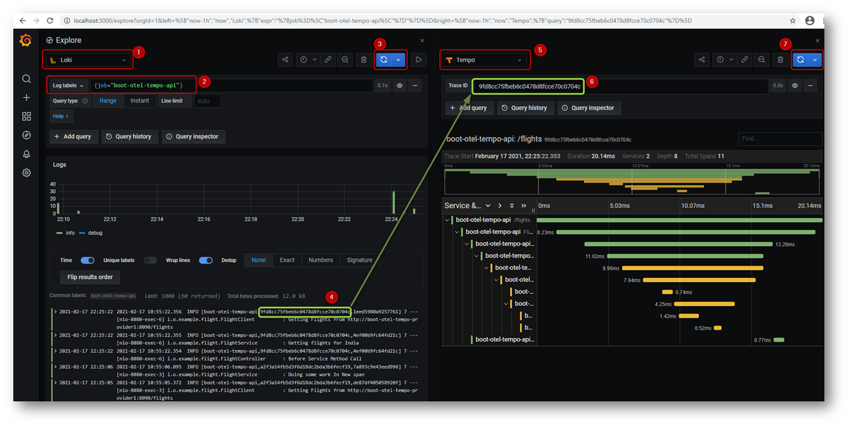Close the Tempo split pane

point(817,40)
